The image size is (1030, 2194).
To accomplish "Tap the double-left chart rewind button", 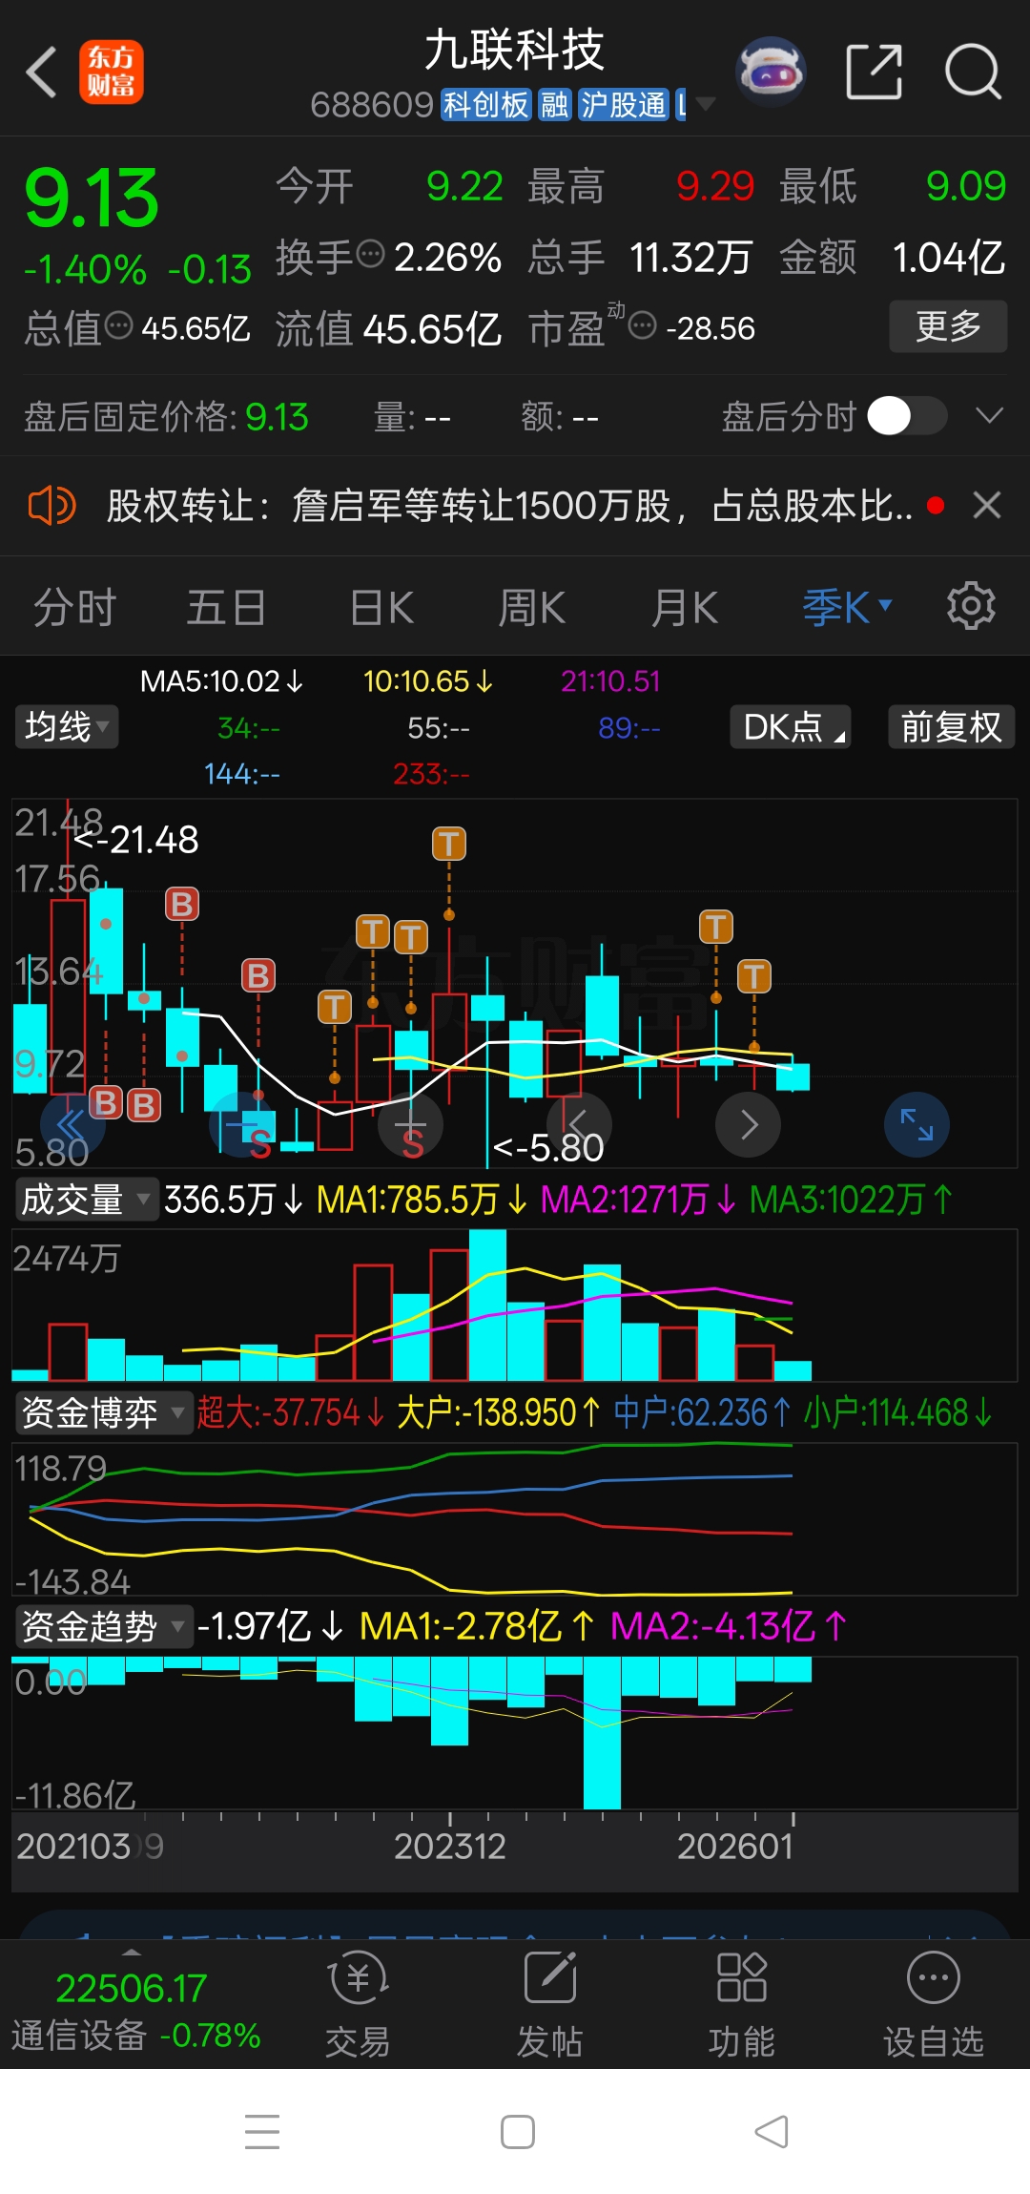I will coord(72,1125).
